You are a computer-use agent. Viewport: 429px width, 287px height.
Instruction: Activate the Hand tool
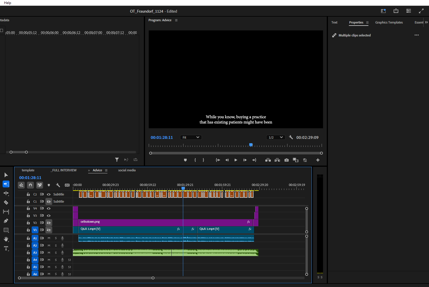point(6,239)
